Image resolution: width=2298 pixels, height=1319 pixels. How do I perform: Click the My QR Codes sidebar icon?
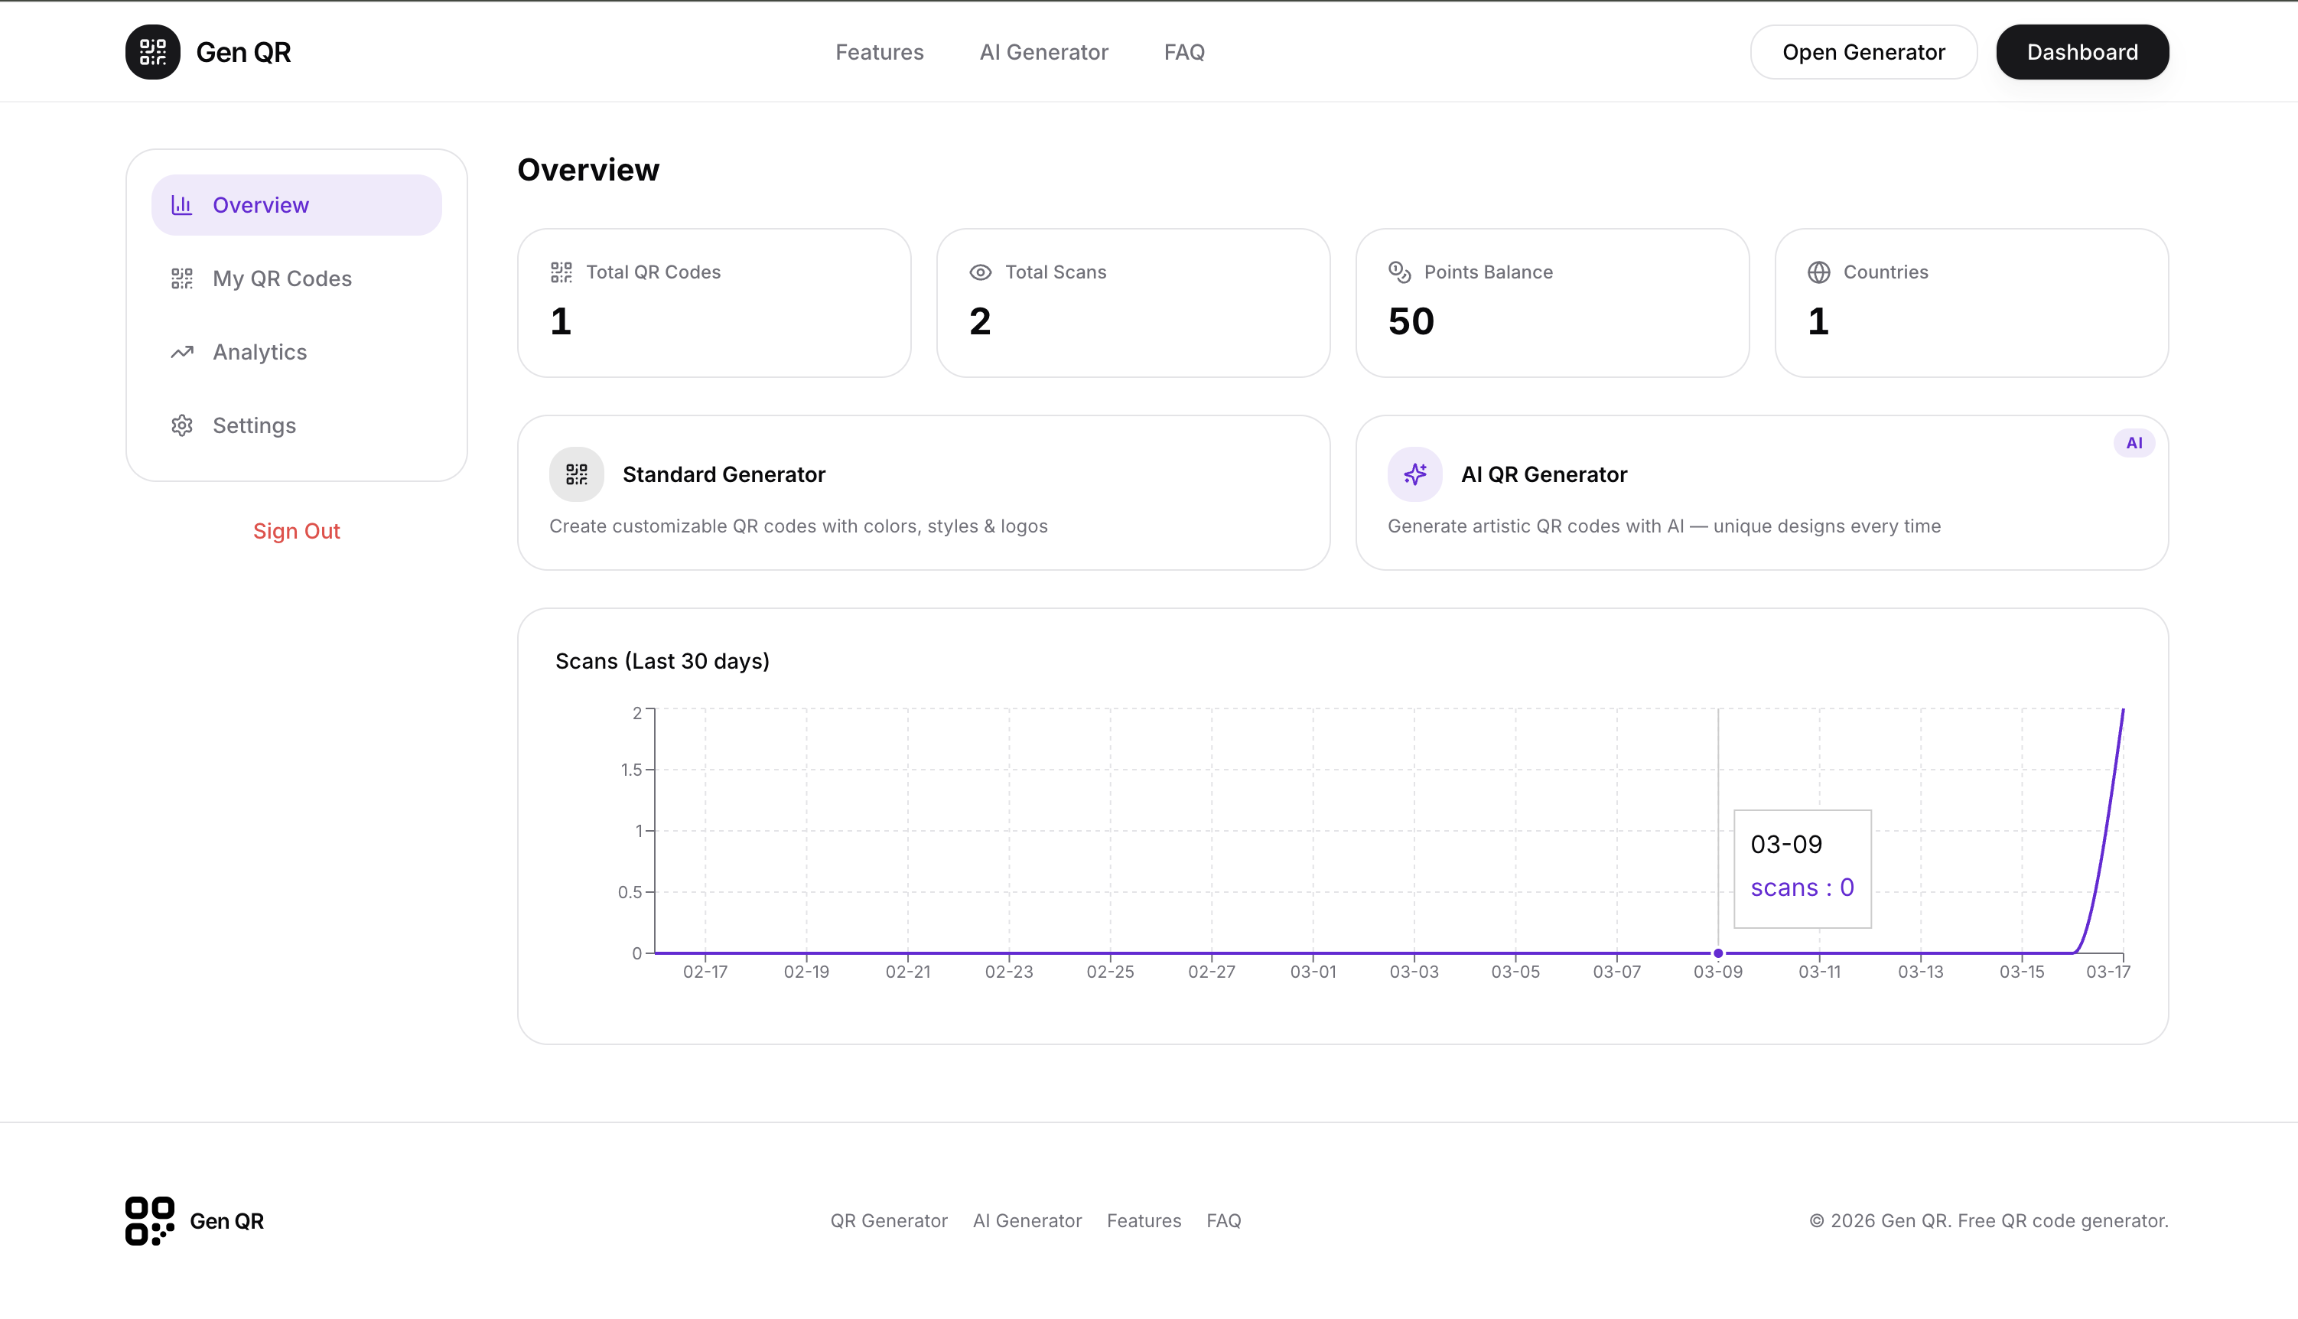[x=182, y=278]
